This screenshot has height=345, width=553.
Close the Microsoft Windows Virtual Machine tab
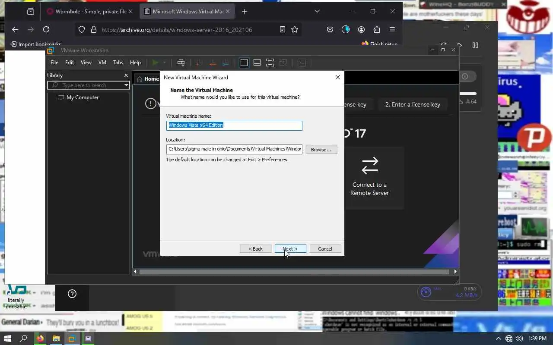[228, 12]
